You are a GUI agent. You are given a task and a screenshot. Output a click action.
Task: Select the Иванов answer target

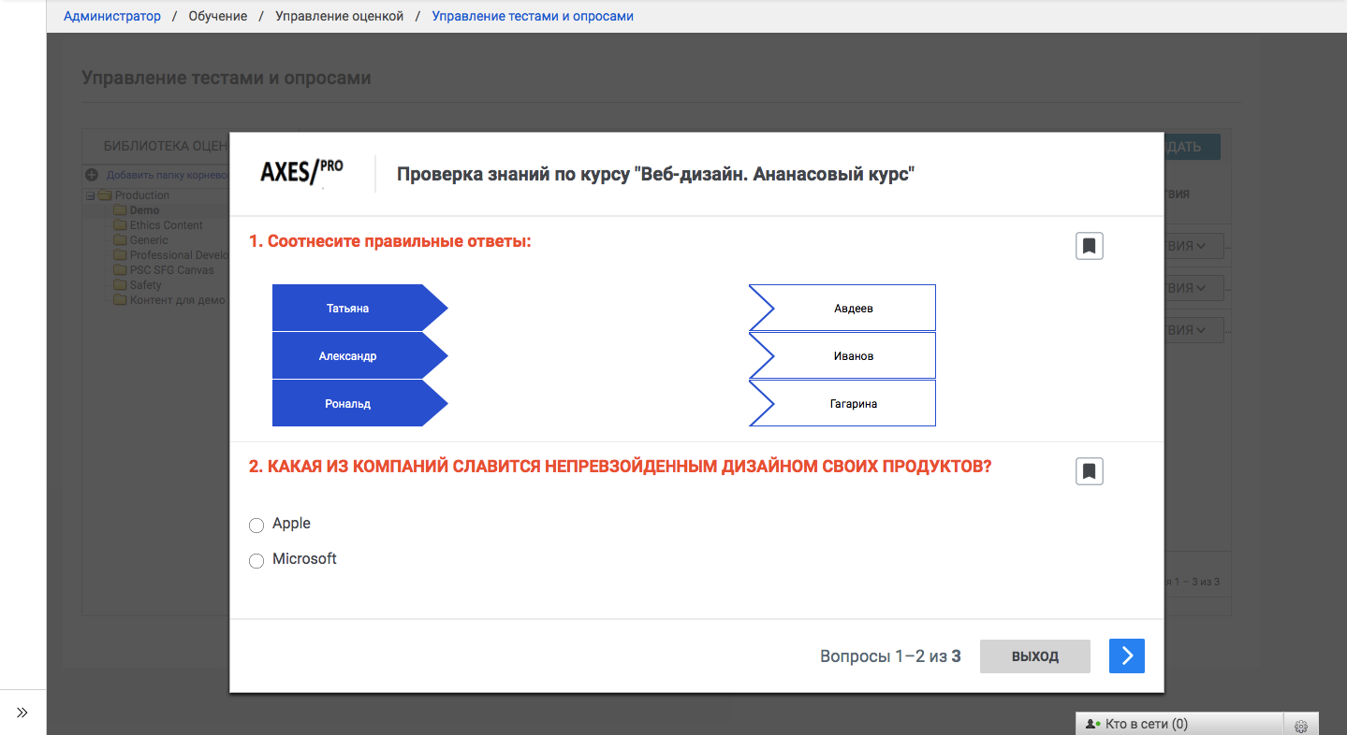[842, 355]
